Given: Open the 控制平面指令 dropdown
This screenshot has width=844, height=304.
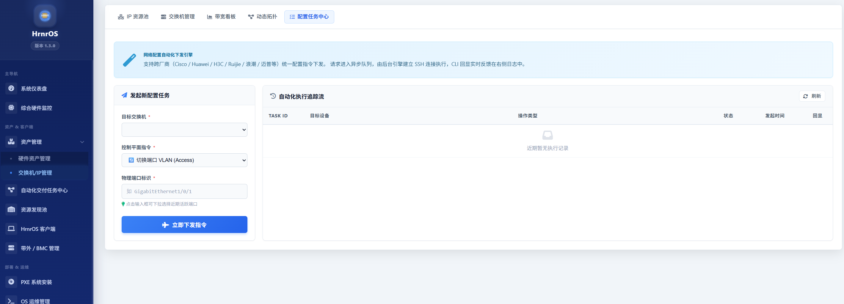Looking at the screenshot, I should [184, 160].
